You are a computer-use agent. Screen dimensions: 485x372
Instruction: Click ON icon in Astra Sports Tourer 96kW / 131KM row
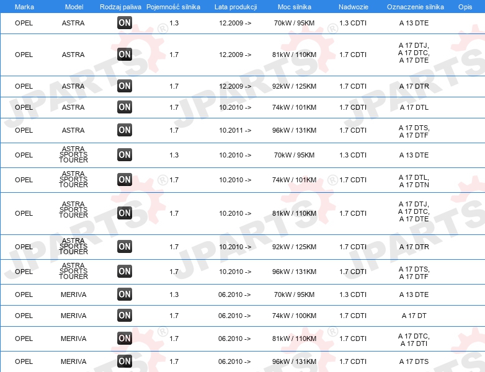point(125,271)
